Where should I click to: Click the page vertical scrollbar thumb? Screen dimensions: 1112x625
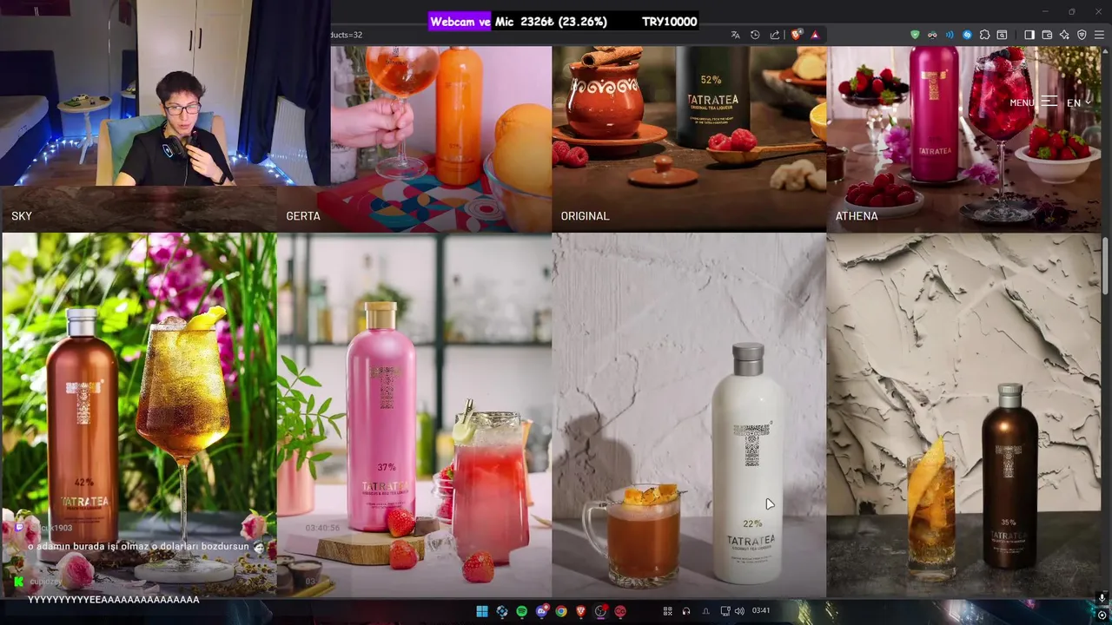tap(1106, 267)
